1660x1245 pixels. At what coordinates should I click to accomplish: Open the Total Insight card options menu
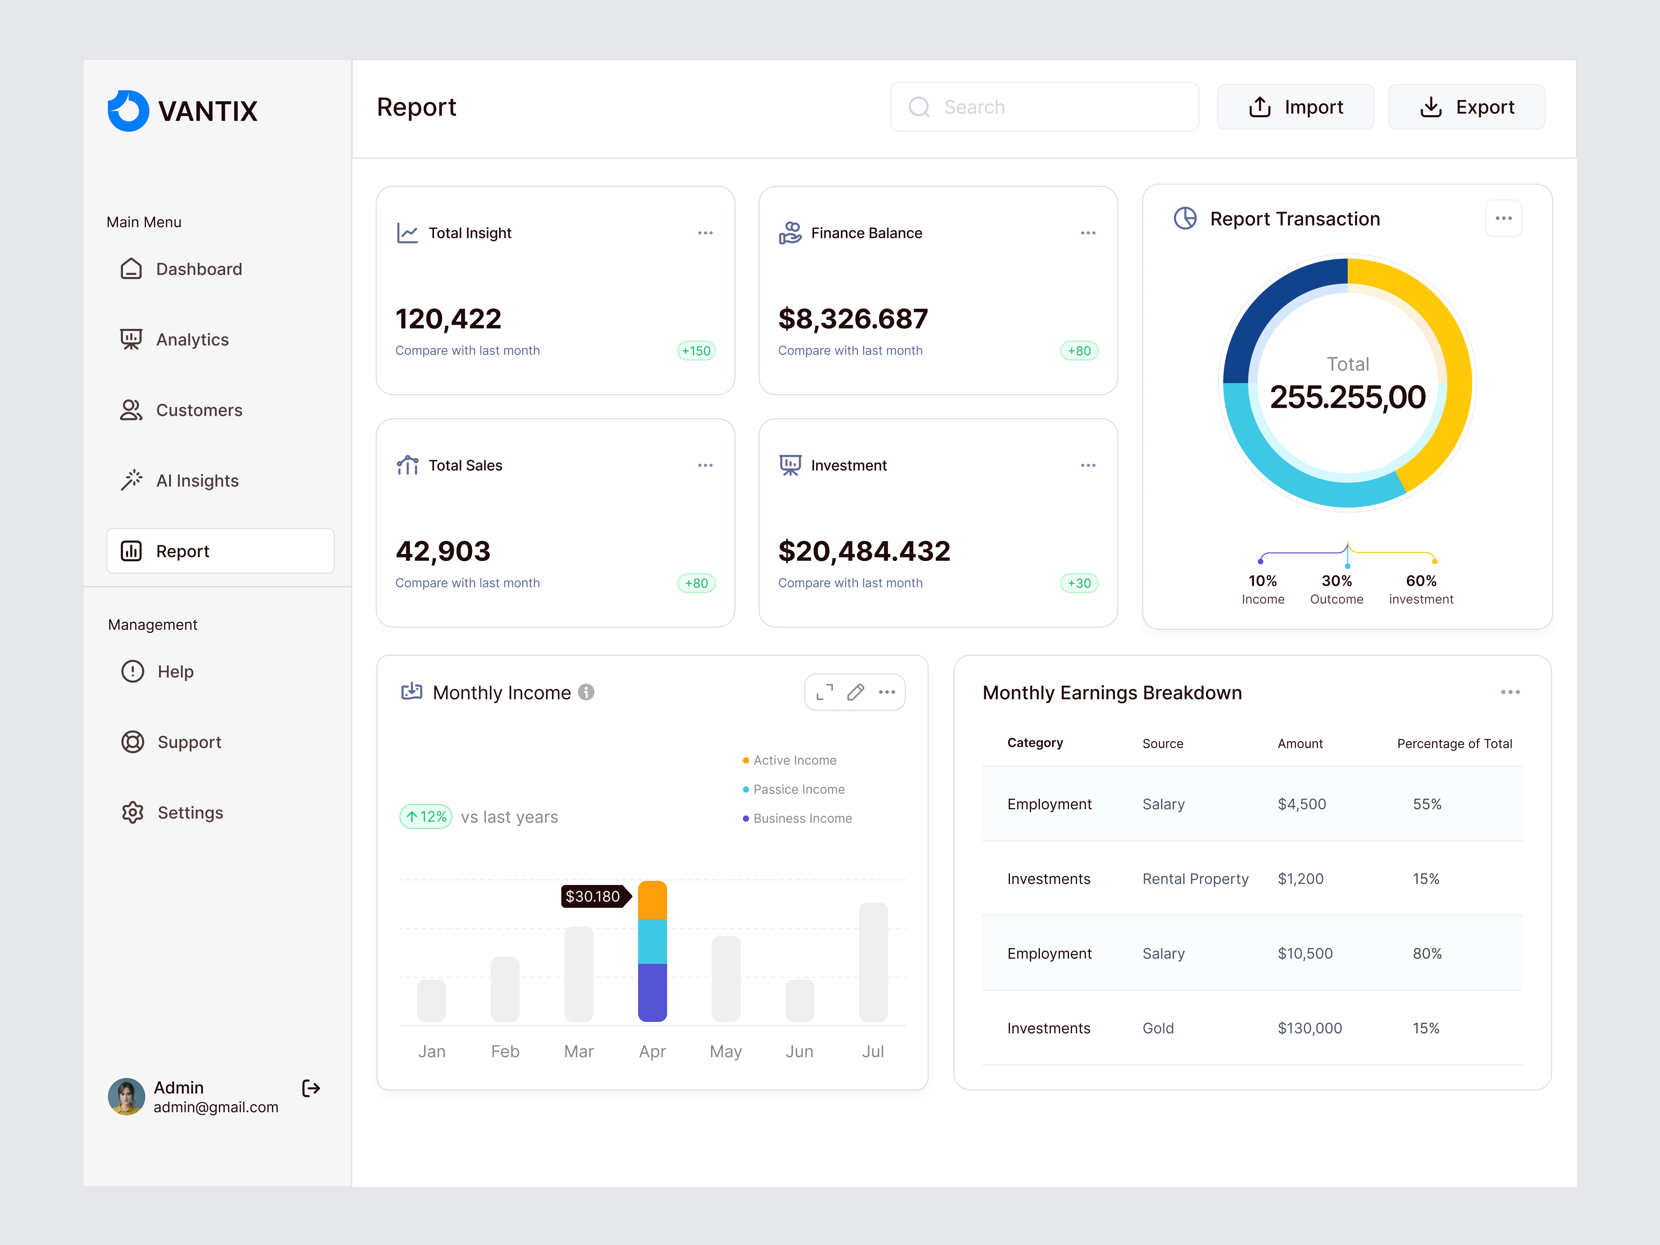tap(705, 233)
